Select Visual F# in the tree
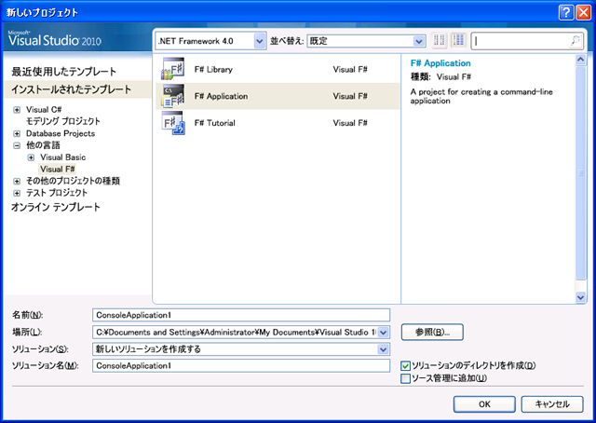Image resolution: width=596 pixels, height=423 pixels. (x=58, y=169)
